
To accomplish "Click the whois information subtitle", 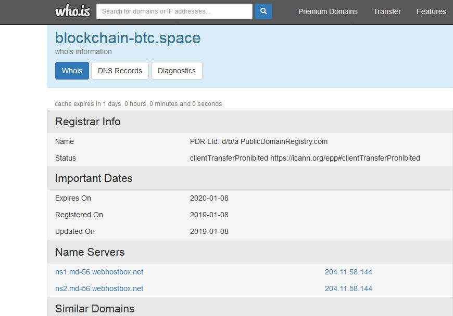I will 83,51.
